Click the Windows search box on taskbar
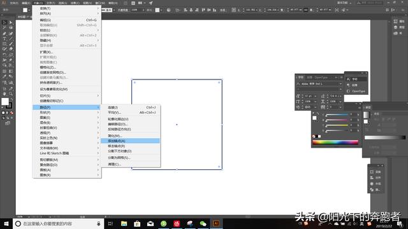This screenshot has height=229, width=408. coord(58,223)
